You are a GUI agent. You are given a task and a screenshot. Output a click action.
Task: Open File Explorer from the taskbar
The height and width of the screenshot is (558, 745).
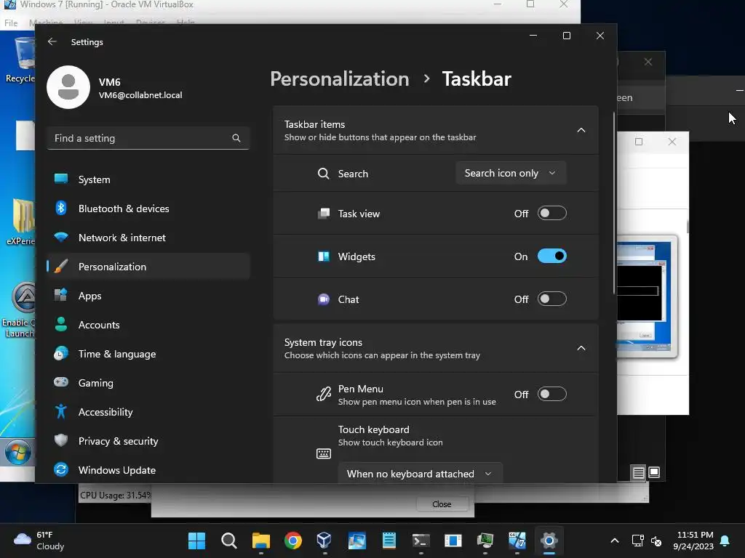pos(261,541)
